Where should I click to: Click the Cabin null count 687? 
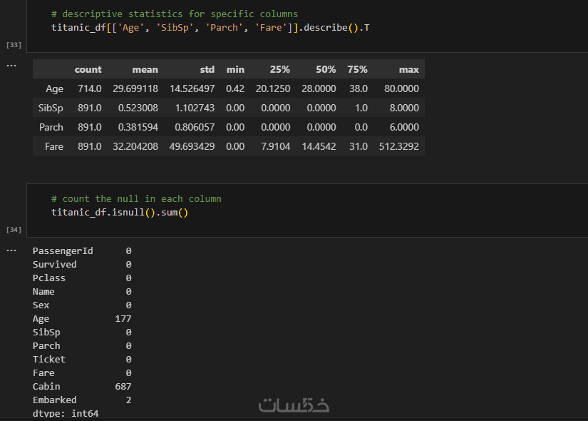click(123, 386)
